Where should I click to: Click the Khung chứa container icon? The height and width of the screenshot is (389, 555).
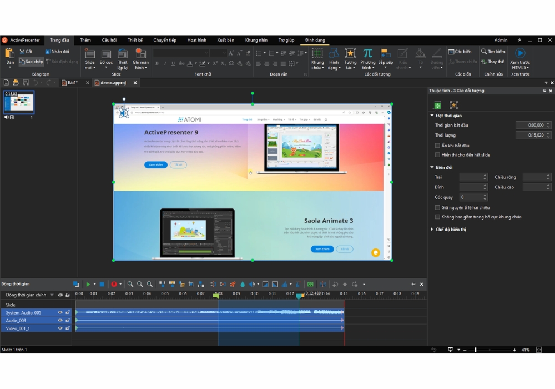317,53
